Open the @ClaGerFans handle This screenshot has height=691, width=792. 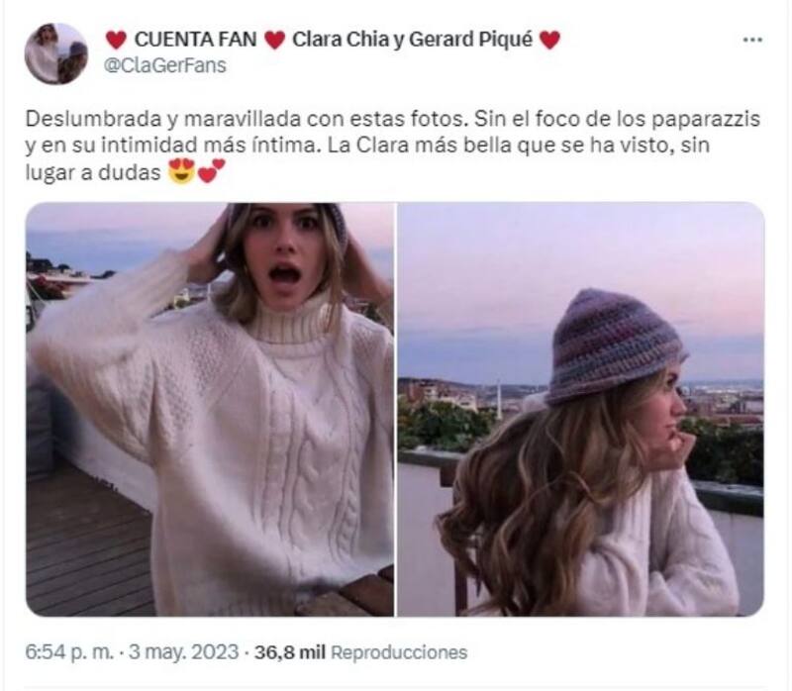165,65
